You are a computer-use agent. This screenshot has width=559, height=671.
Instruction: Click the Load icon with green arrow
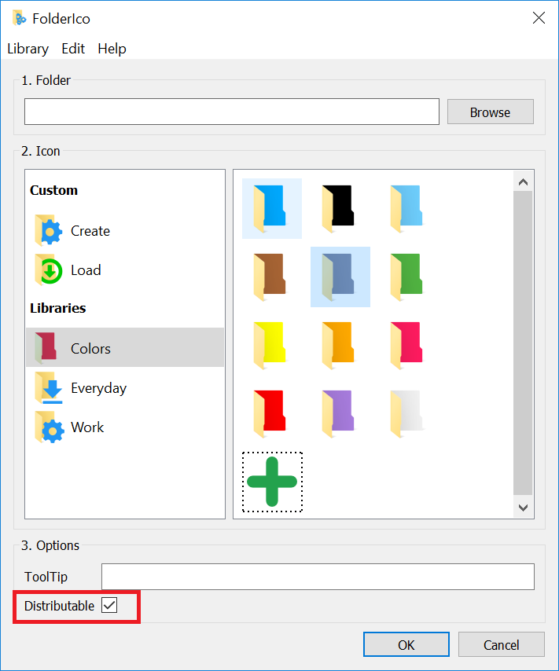coord(49,270)
